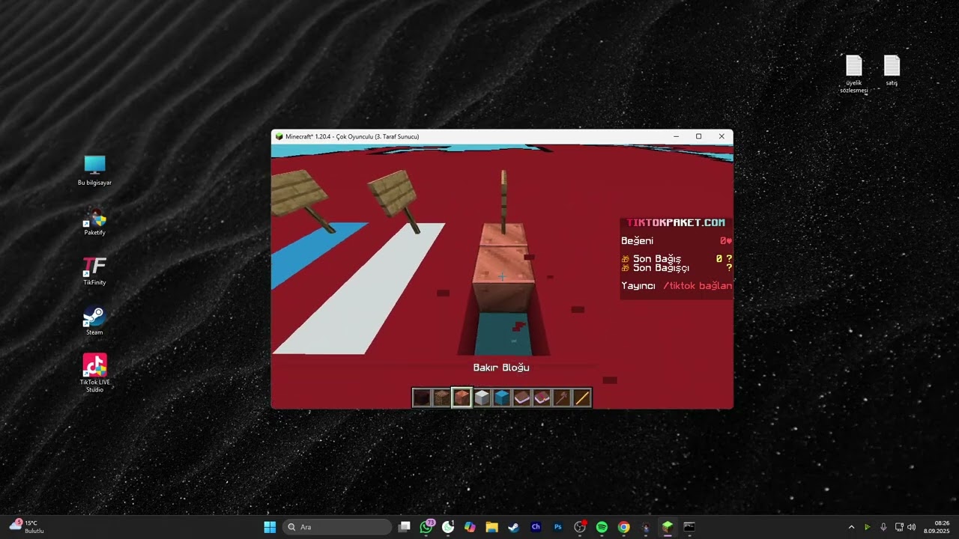Click the Son Bağış scoreboard line

tap(677, 258)
